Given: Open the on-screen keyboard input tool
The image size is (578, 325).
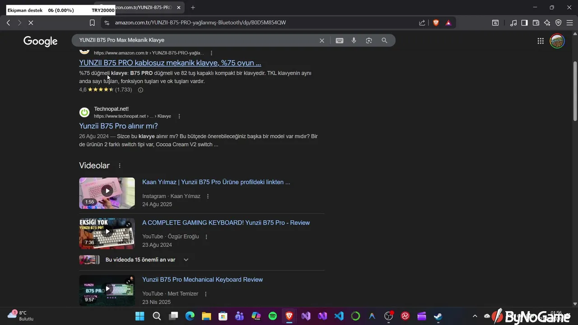Looking at the screenshot, I should tap(340, 41).
